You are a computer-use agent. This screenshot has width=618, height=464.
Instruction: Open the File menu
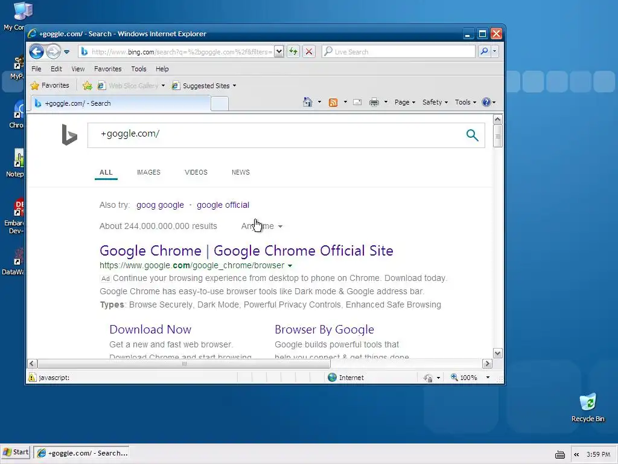[36, 69]
